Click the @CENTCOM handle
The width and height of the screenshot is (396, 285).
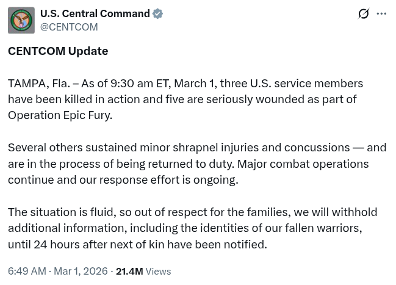[69, 27]
